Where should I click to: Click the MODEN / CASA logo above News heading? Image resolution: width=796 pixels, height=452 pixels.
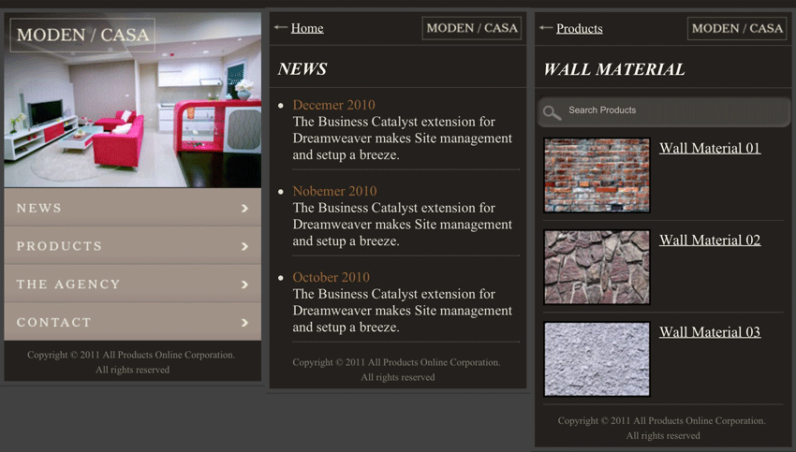(x=471, y=28)
